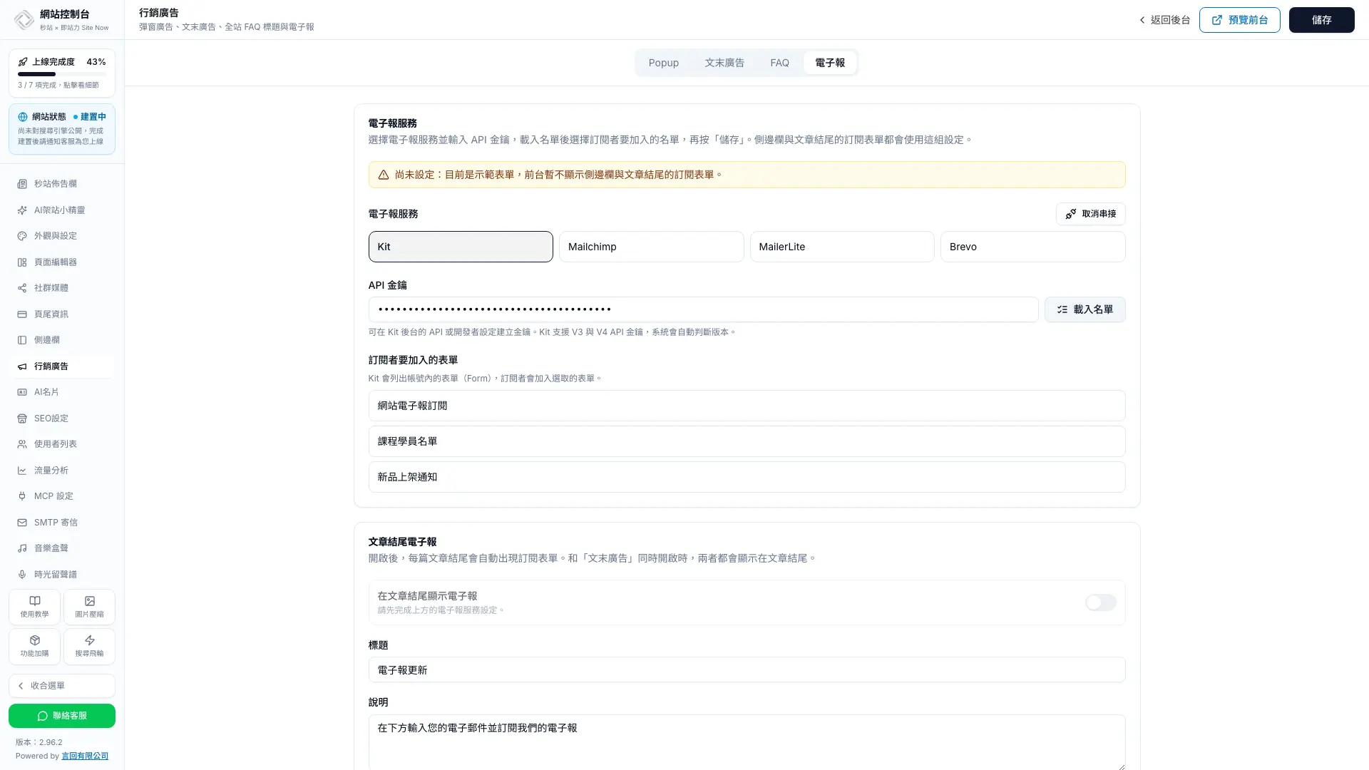Select 頁尾資訊 in the sidebar
Screen dimensions: 1369x770
[62, 314]
